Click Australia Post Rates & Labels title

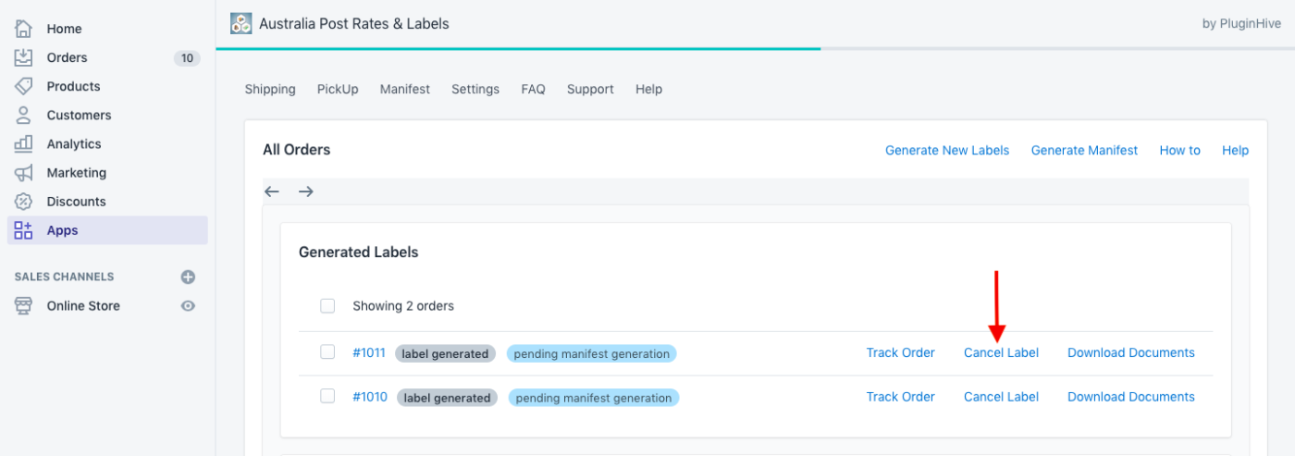(354, 23)
